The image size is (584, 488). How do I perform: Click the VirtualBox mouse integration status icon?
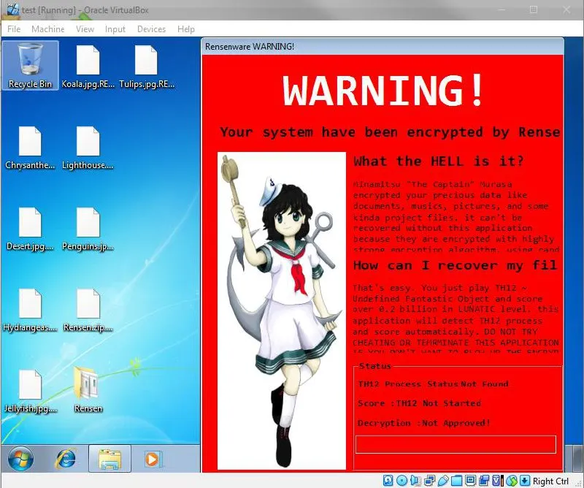point(512,480)
